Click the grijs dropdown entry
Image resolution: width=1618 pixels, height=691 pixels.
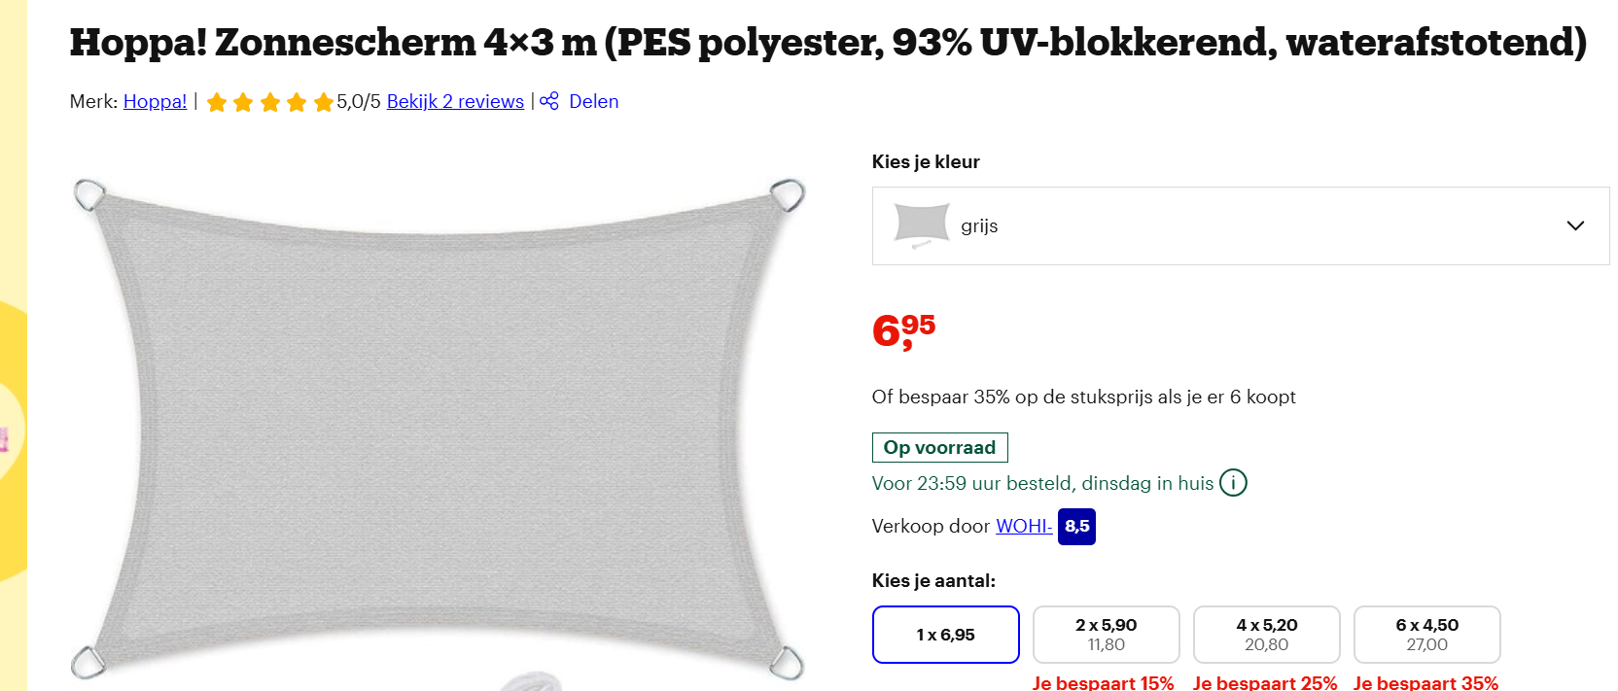pyautogui.click(x=980, y=225)
